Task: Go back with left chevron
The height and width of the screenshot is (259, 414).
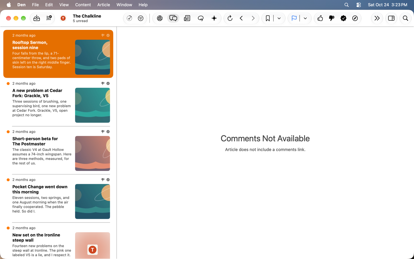Action: click(241, 18)
